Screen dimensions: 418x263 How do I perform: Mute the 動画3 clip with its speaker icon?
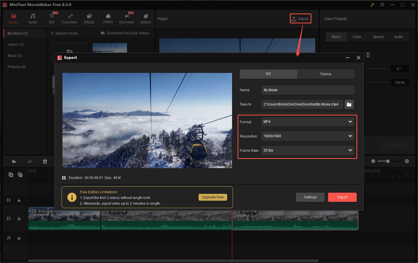pos(52,211)
